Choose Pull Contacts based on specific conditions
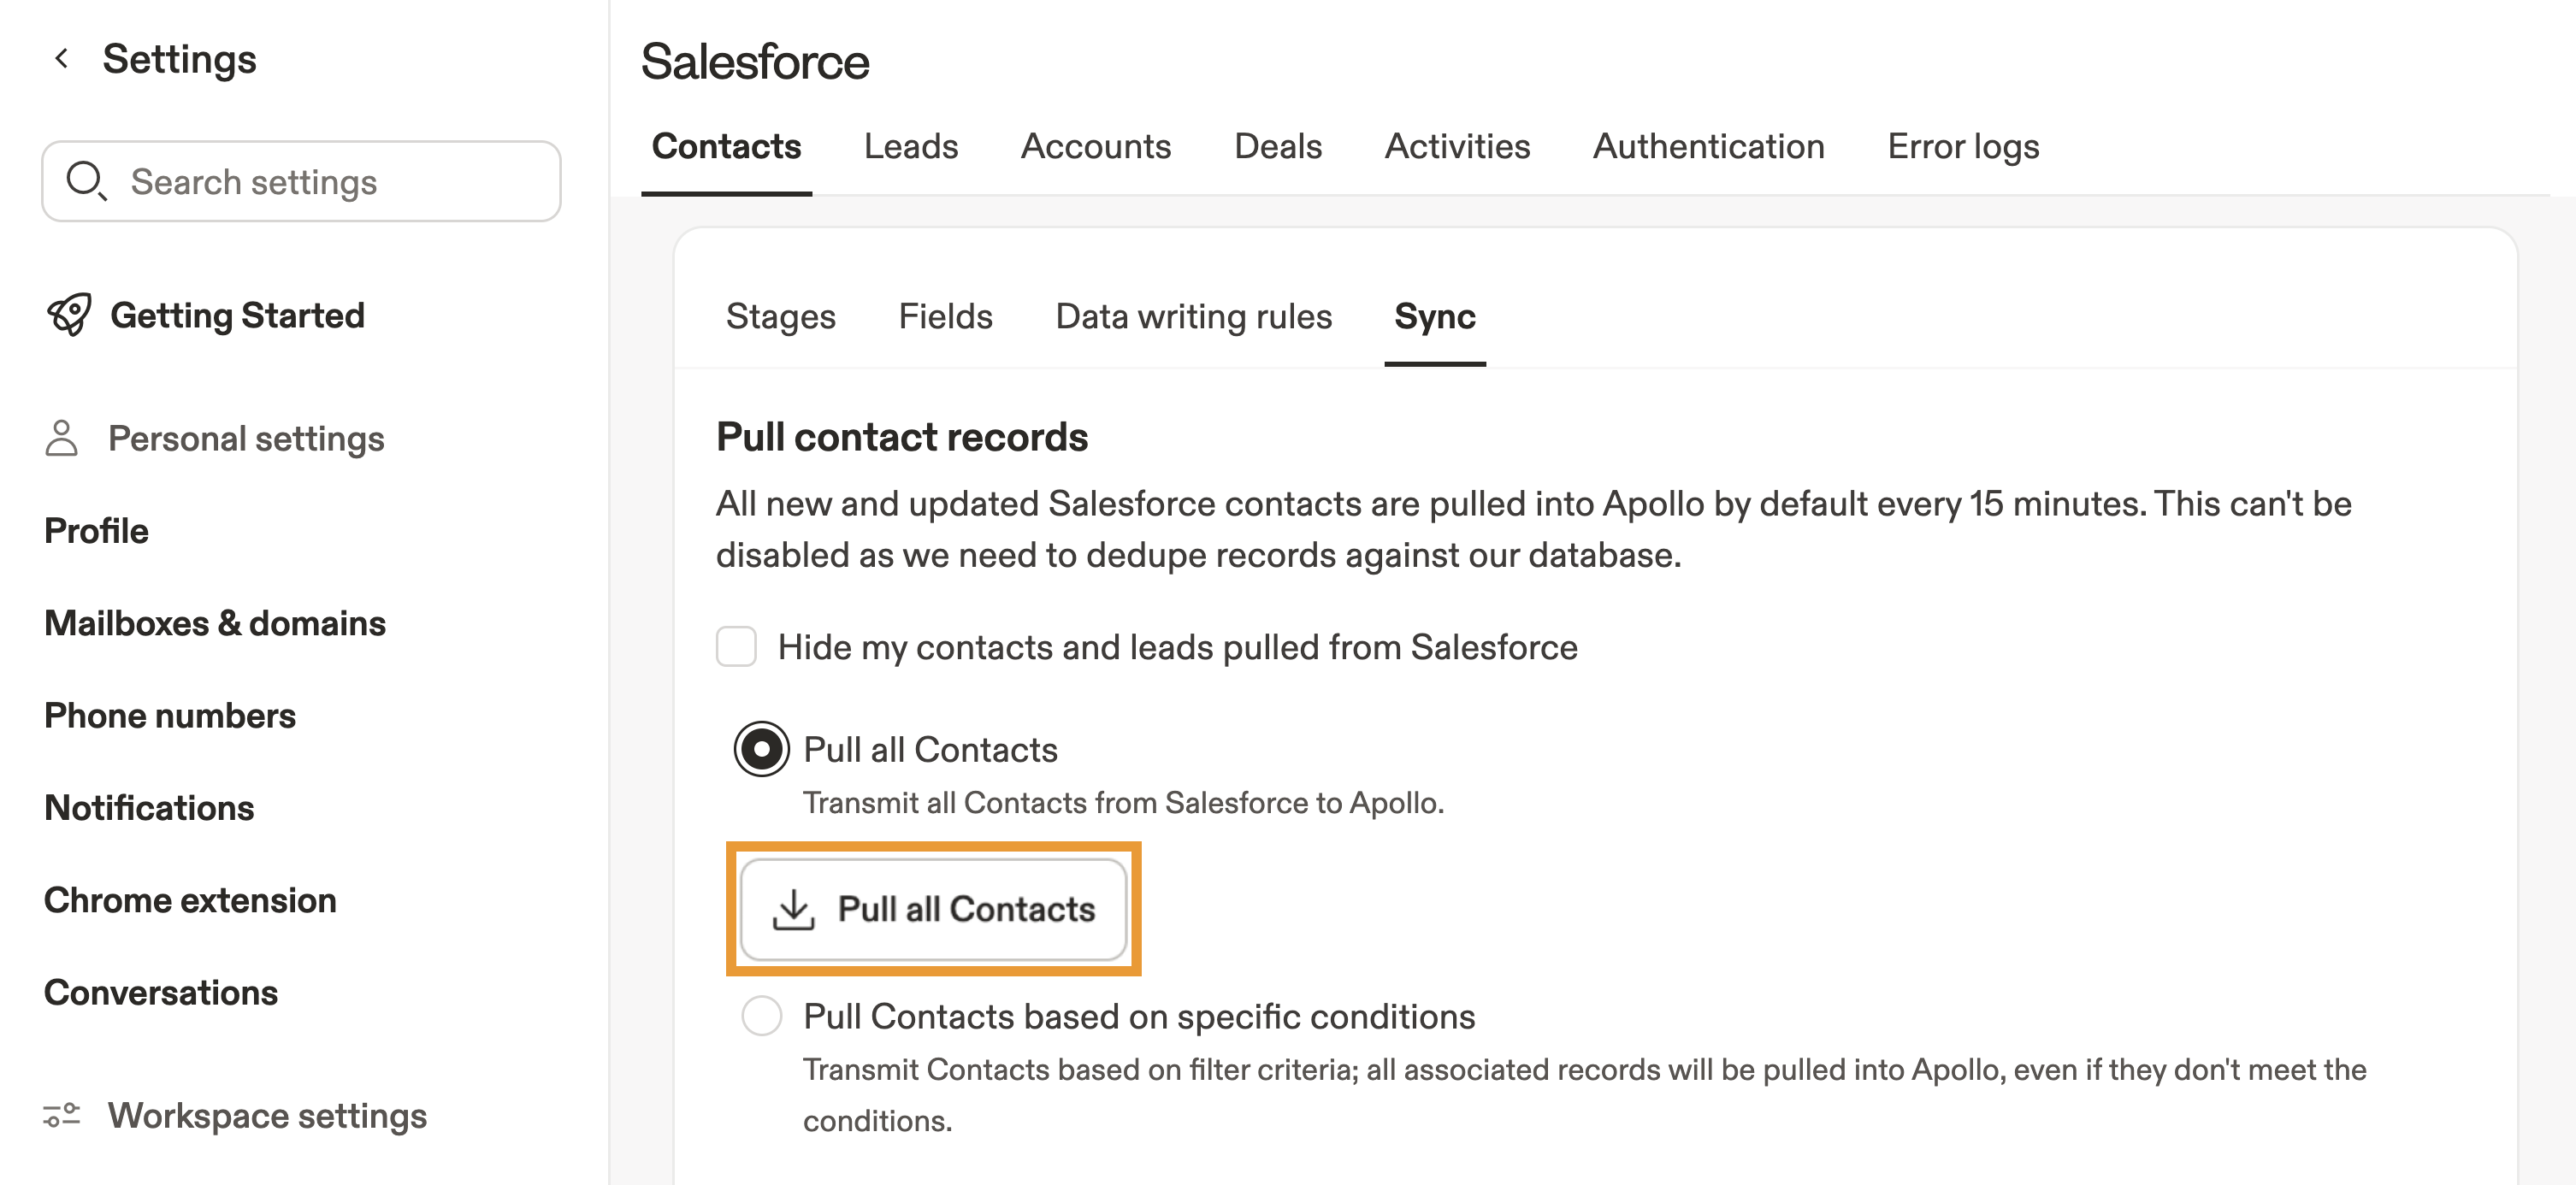Screen dimensions: 2576x1185 click(761, 1016)
